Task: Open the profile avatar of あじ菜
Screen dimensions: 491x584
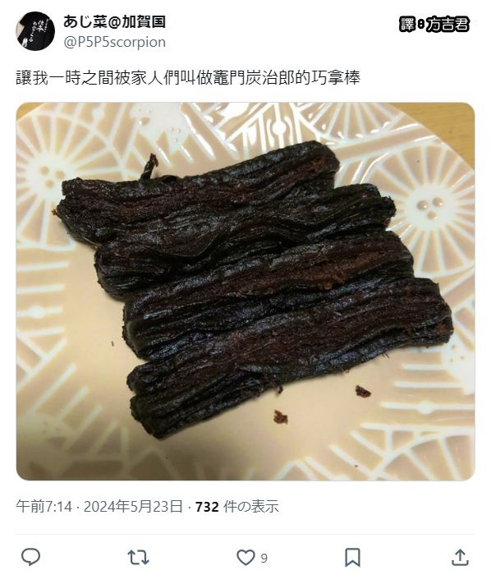Action: (x=35, y=31)
